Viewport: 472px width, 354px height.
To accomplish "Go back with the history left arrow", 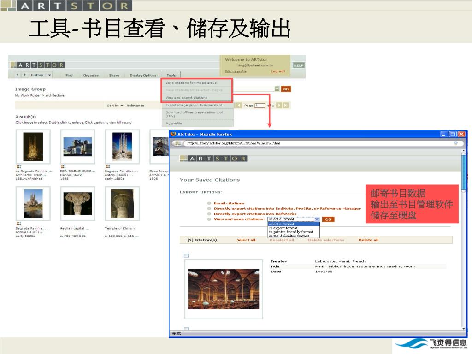I will (x=18, y=75).
